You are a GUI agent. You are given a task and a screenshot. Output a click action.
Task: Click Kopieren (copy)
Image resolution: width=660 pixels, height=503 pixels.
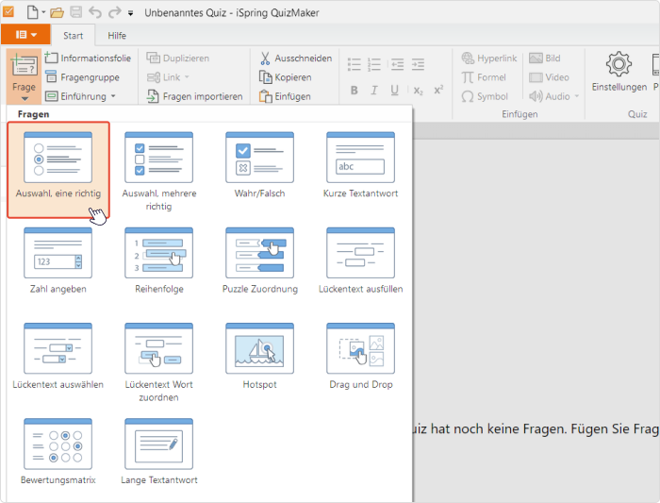[286, 77]
